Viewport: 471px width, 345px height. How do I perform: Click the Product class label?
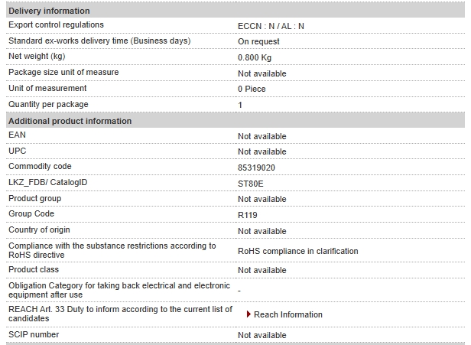click(34, 269)
